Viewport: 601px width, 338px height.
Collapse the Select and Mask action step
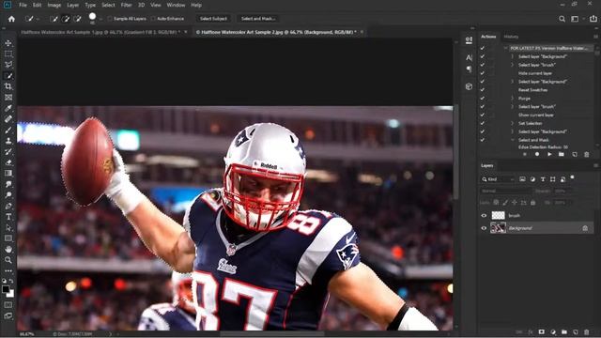[x=513, y=140]
